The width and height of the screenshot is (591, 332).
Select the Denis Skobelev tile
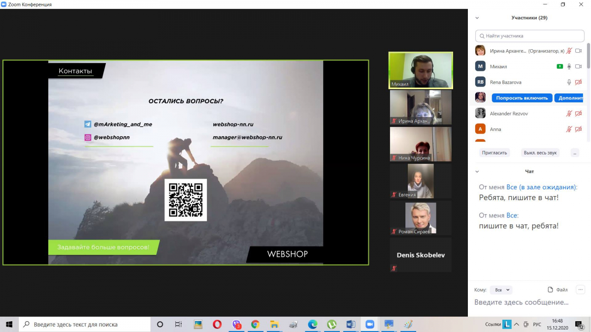(x=421, y=255)
